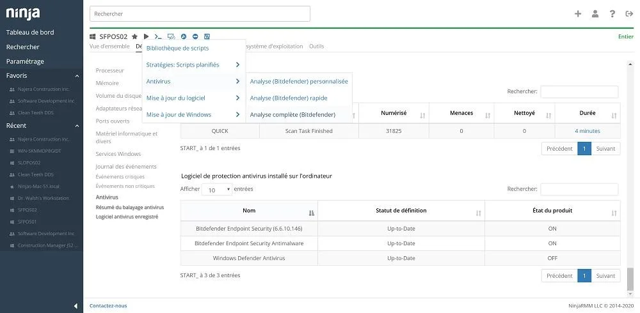Click the plus add icon
This screenshot has width=640, height=313.
coord(578,14)
